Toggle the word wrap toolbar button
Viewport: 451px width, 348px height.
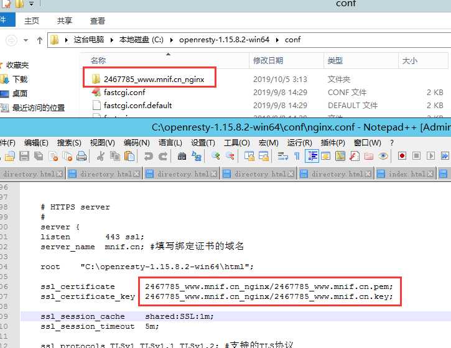(283, 156)
